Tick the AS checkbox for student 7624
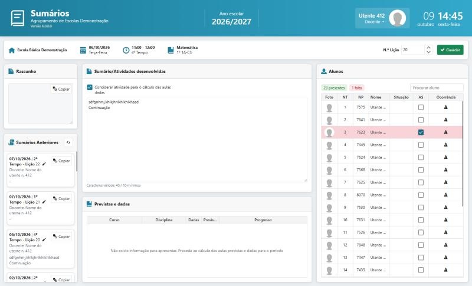This screenshot has width=472, height=286. pos(421,158)
